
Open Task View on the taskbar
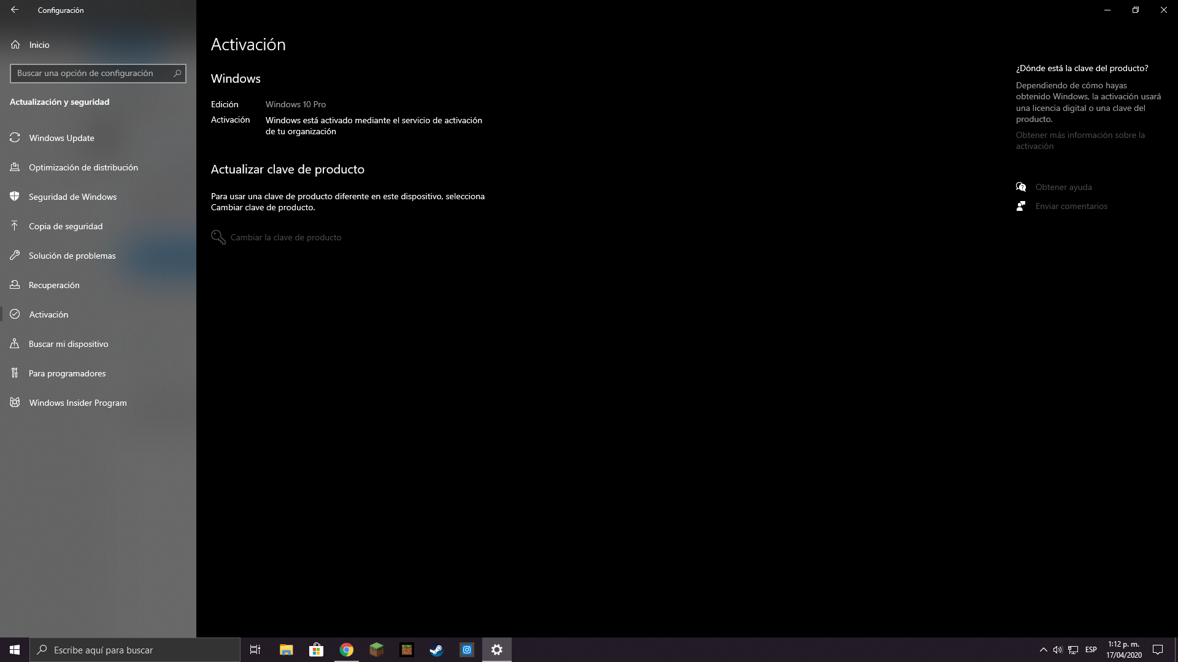(x=255, y=650)
